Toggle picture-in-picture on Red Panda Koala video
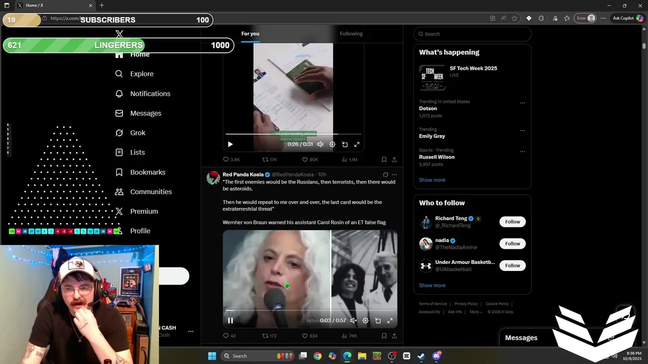This screenshot has height=364, width=648. point(378,321)
